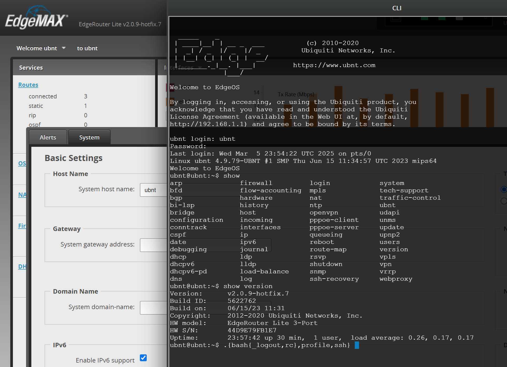Click the 'connected' routes row
The image size is (507, 367).
tap(58, 96)
